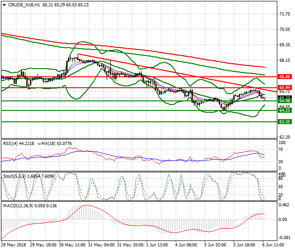Select the MACD 0.00 zero level label

(283, 220)
